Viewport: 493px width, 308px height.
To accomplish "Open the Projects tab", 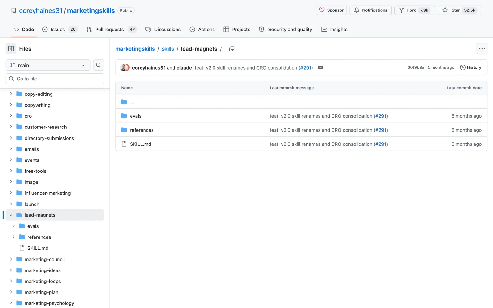I will (237, 30).
